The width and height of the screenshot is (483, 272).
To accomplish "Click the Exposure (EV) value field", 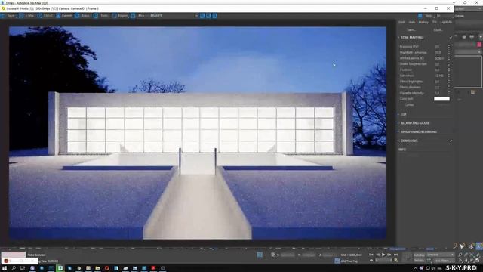I will [441, 47].
